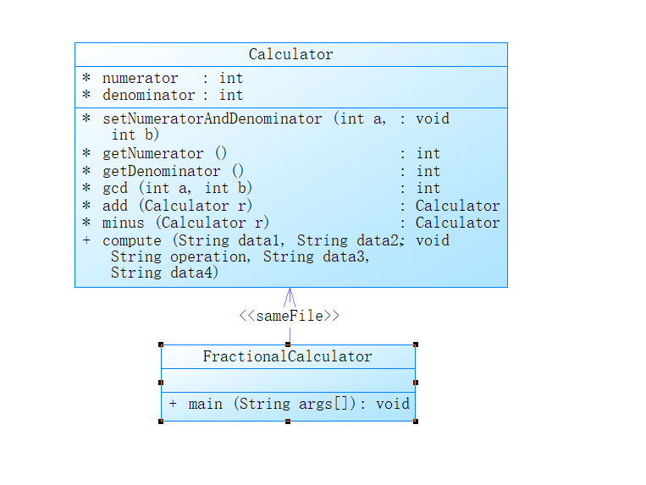Click the bottom-left FractionalCalculator selection handle

pos(161,421)
